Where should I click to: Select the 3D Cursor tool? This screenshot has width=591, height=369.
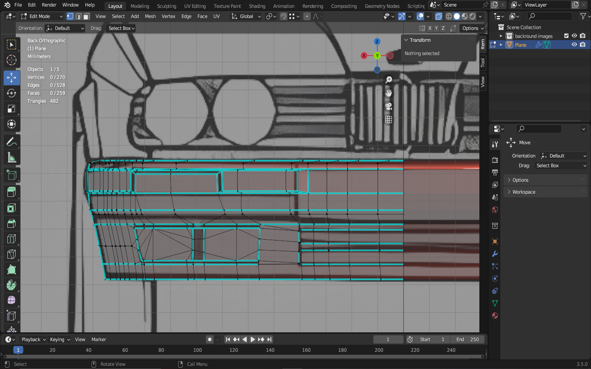(x=11, y=60)
